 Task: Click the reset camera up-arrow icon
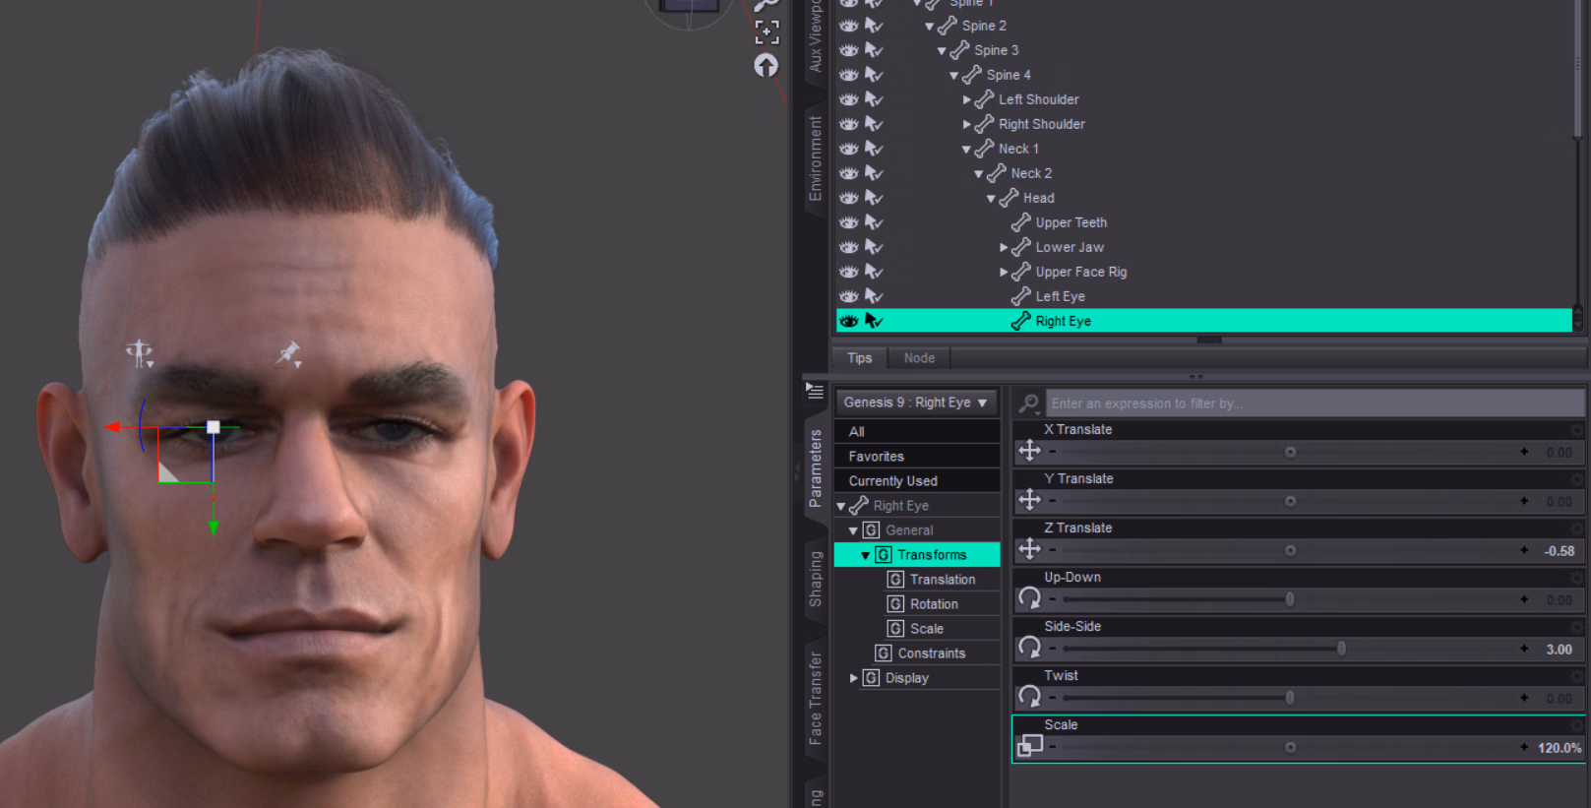[x=765, y=65]
